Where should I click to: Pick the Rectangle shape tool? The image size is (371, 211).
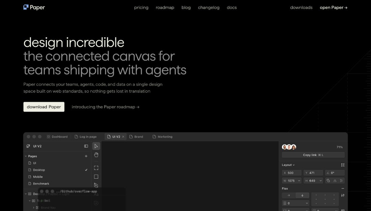click(96, 177)
